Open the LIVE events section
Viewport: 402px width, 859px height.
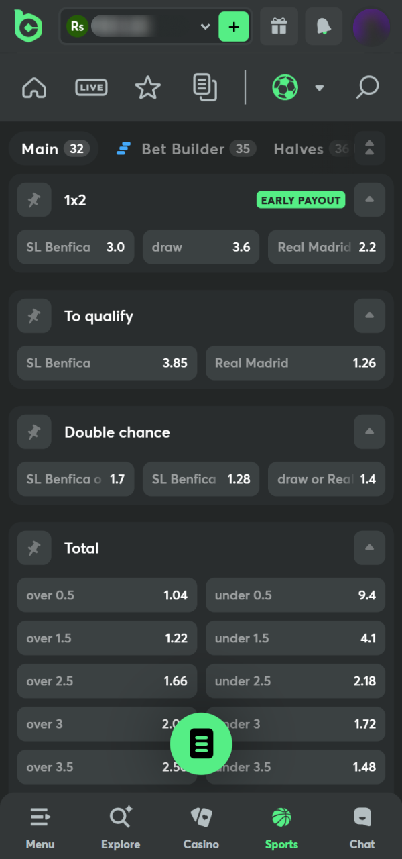pyautogui.click(x=90, y=87)
